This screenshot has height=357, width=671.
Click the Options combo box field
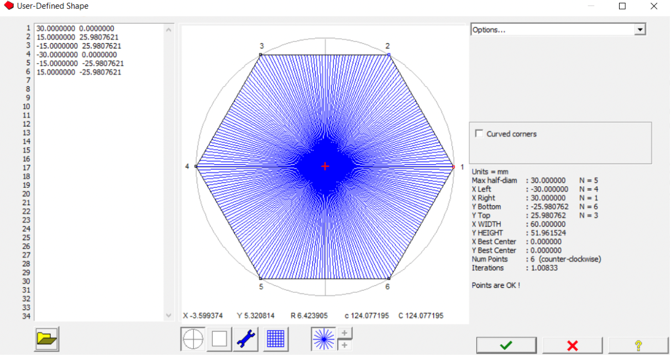552,30
